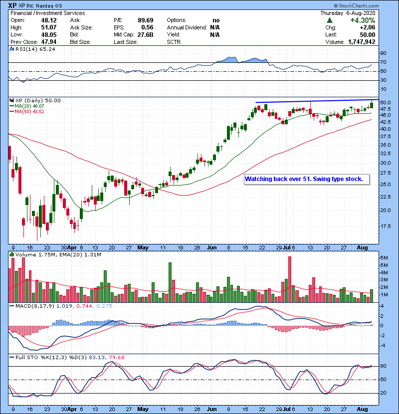The image size is (399, 414).
Task: Click the 'Jun' label on price chart axis
Action: tap(212, 248)
